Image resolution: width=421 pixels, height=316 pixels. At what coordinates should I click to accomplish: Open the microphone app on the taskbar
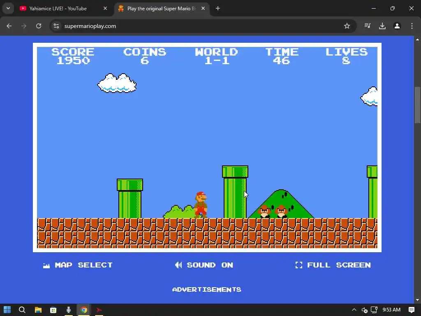69,310
